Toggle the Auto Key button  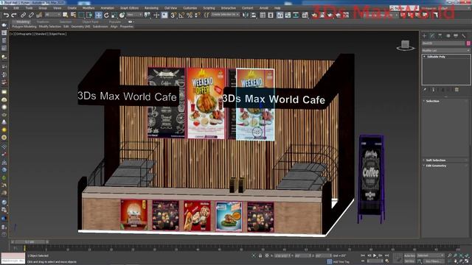409,255
